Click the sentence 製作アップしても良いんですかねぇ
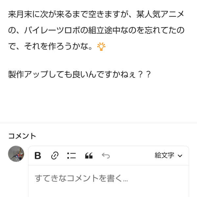The width and height of the screenshot is (197, 197). tap(72, 74)
